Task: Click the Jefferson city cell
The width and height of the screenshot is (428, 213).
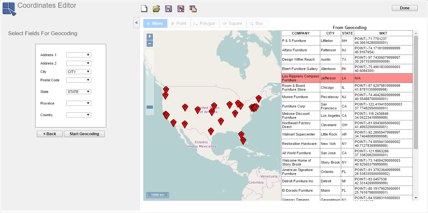Action: (x=330, y=78)
